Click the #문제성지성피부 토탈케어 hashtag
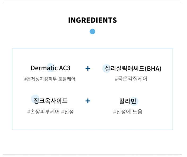This screenshot has width=187, height=157. pos(50,79)
